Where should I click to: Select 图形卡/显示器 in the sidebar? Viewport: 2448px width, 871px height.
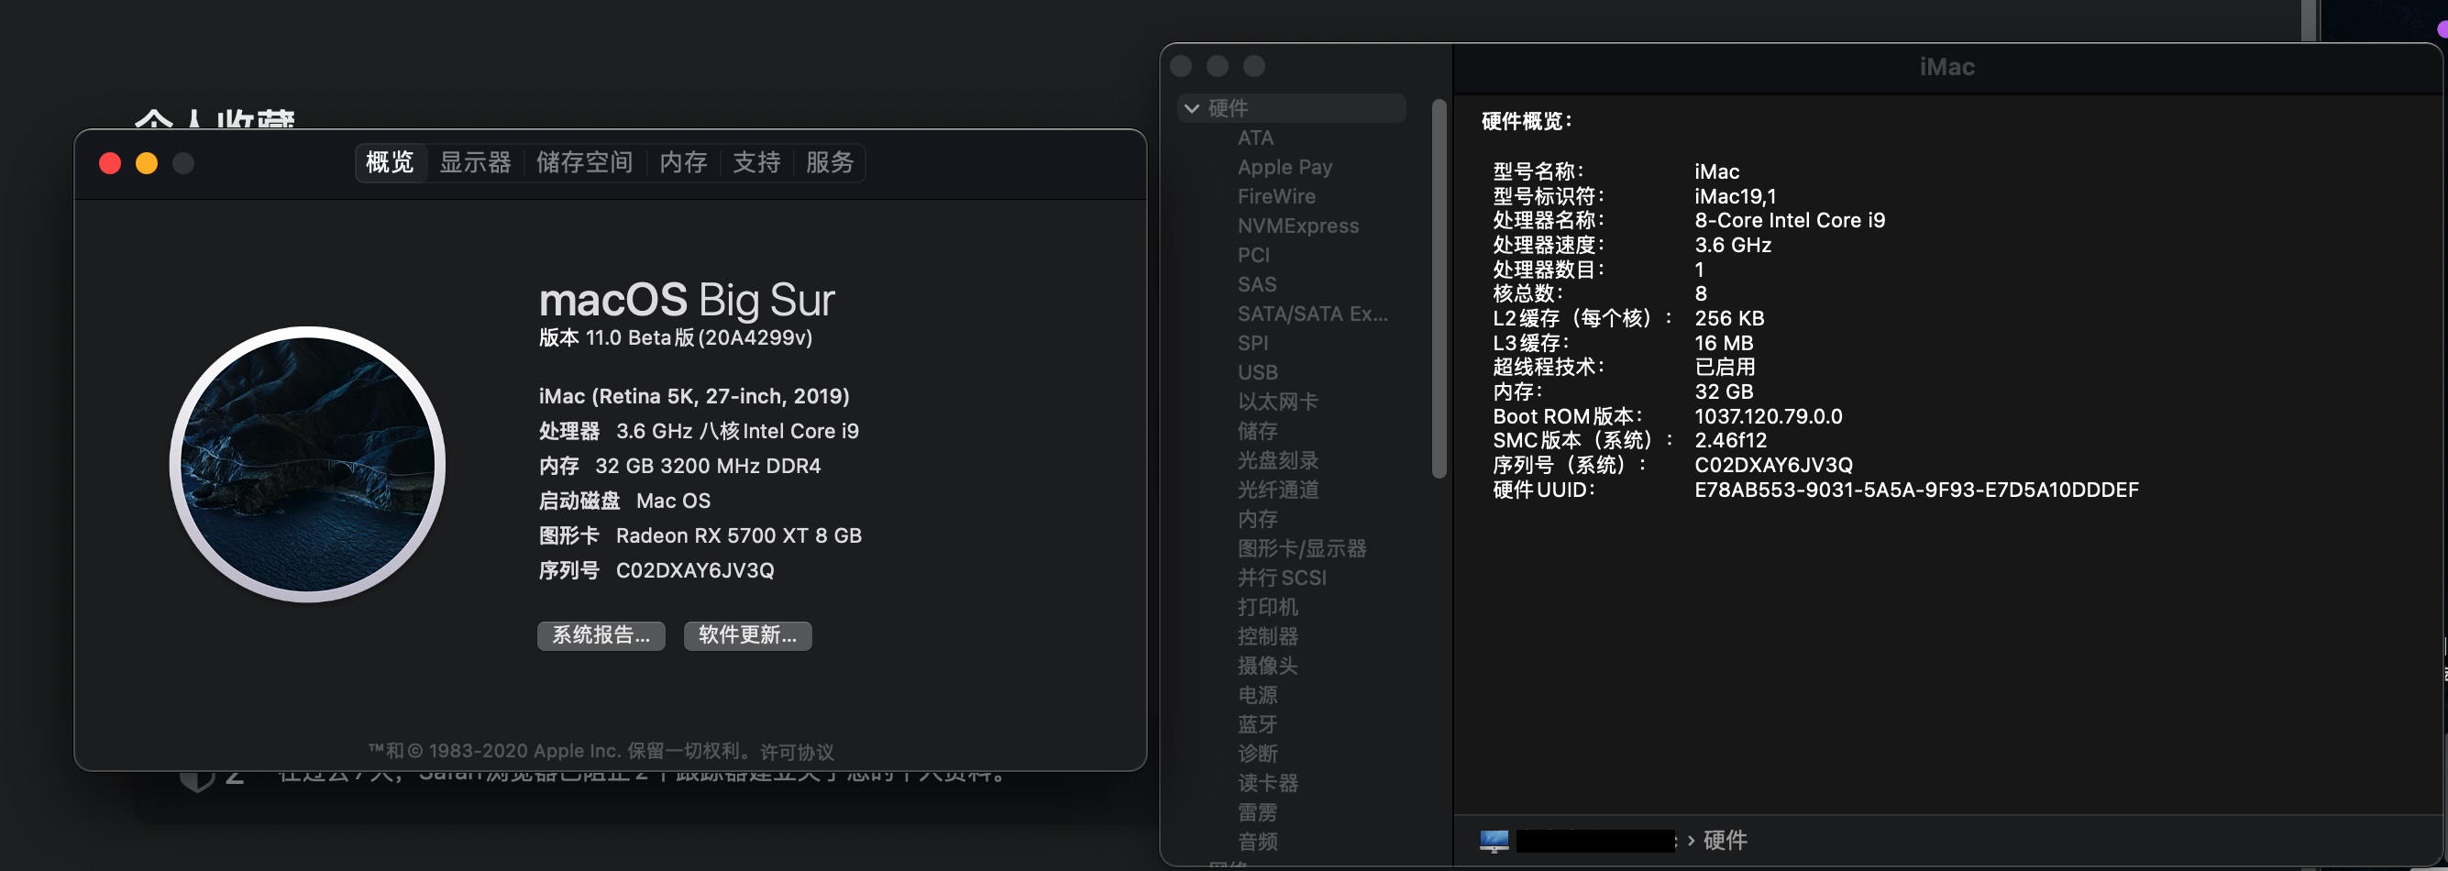click(x=1302, y=549)
